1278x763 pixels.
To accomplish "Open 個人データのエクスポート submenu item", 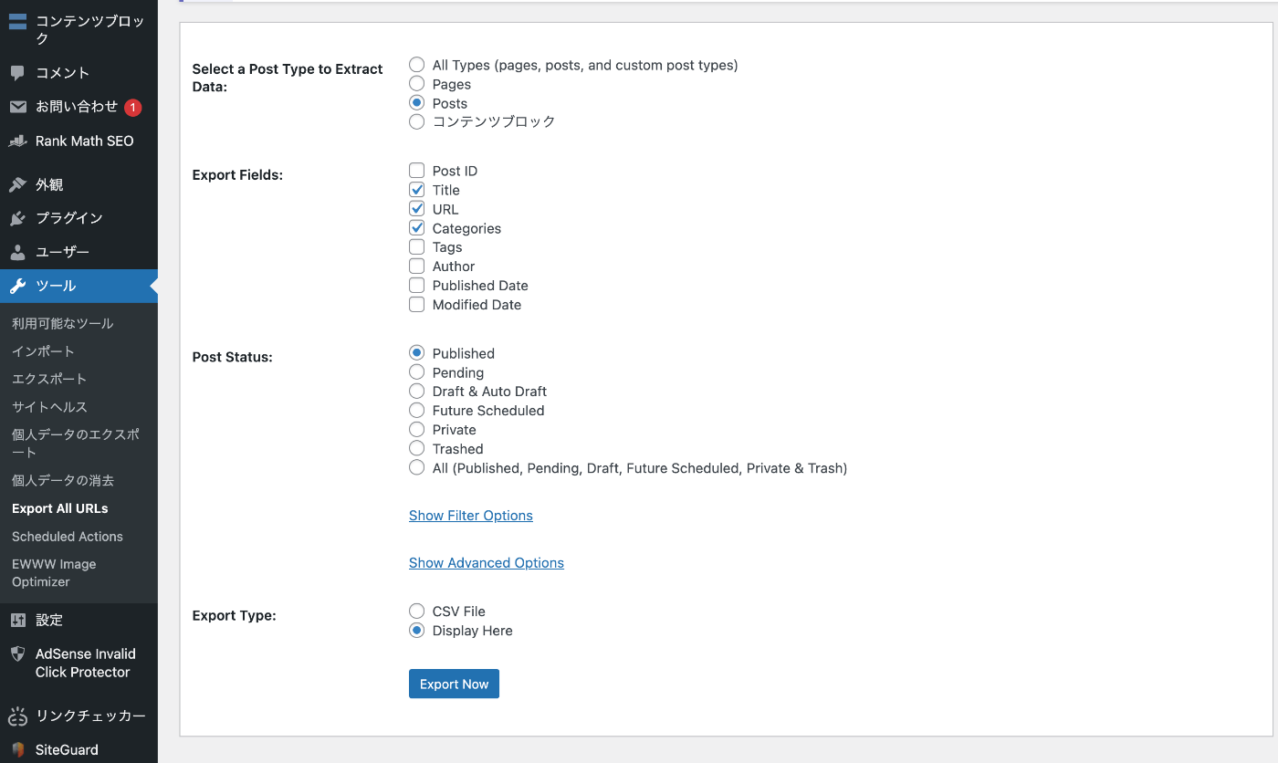I will click(x=76, y=444).
